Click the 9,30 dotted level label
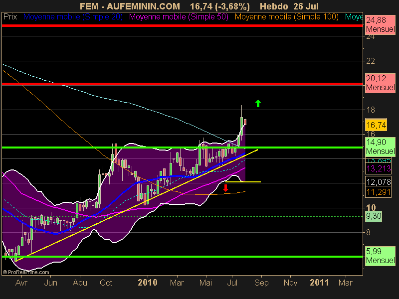Viewport: 399px width, 299px height. (x=374, y=216)
